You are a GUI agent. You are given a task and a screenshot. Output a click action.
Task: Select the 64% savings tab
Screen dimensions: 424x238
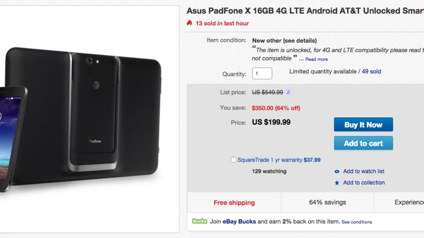327,202
